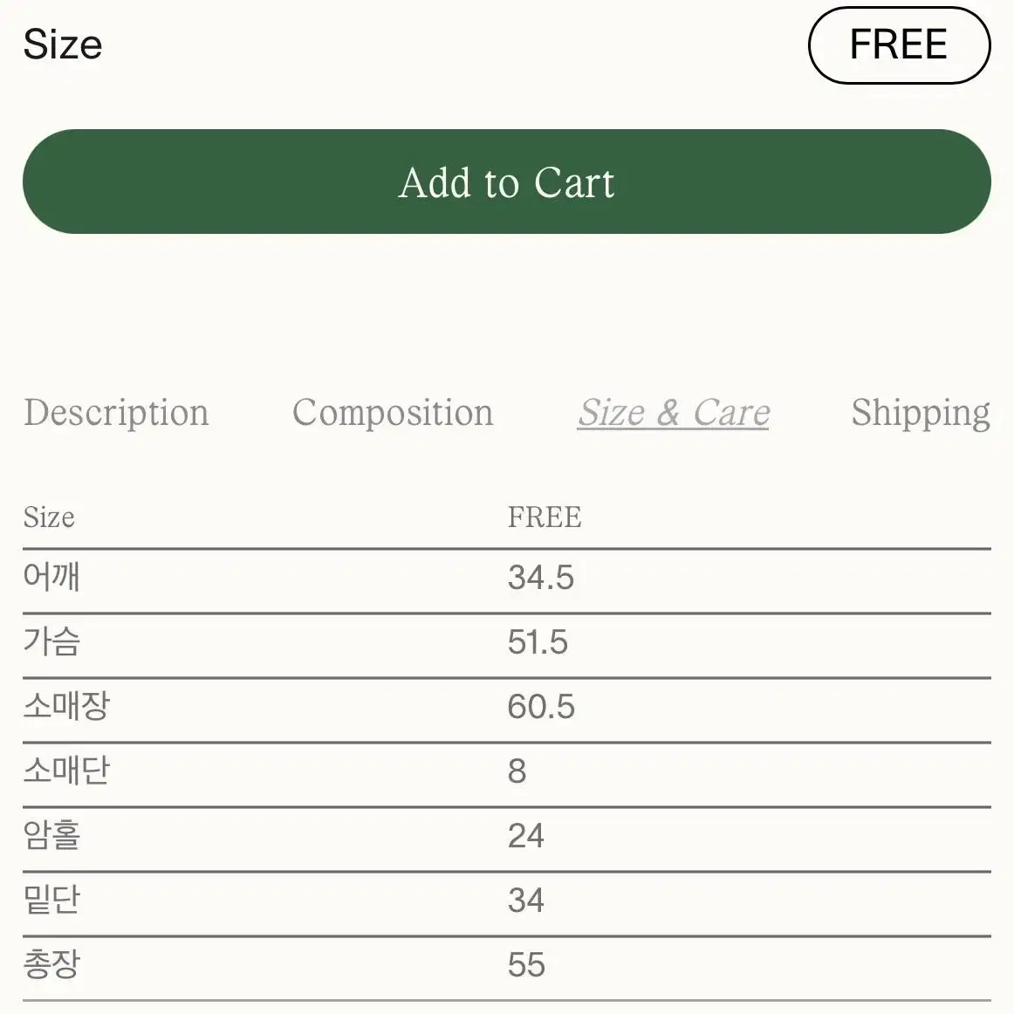The height and width of the screenshot is (1014, 1014).
Task: Click the 60.5 sleeve length value
Action: 541,707
